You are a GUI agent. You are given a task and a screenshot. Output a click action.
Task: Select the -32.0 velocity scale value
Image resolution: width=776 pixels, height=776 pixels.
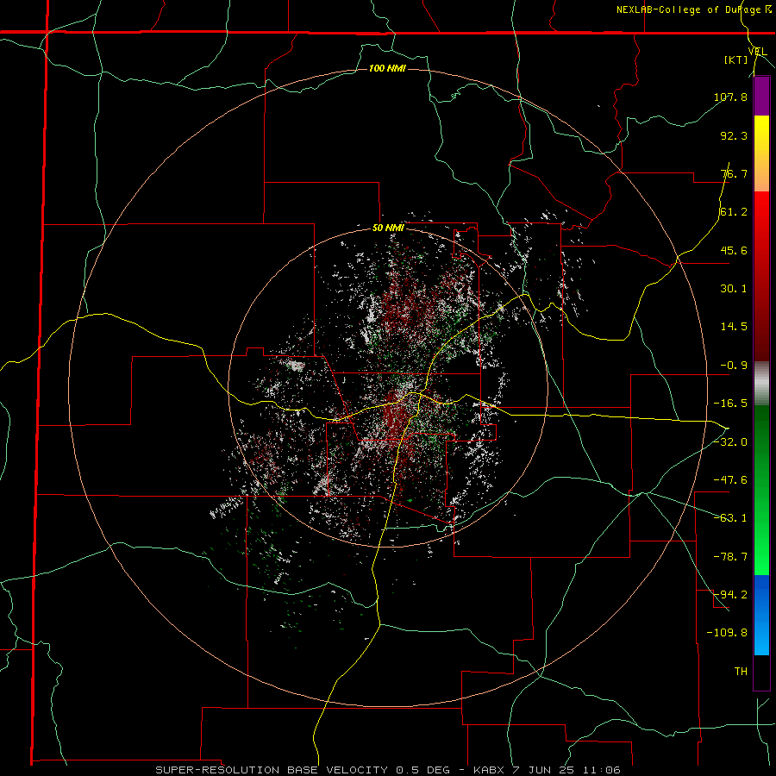(x=730, y=442)
